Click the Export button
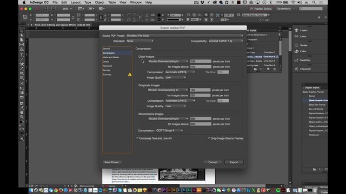 point(234,162)
